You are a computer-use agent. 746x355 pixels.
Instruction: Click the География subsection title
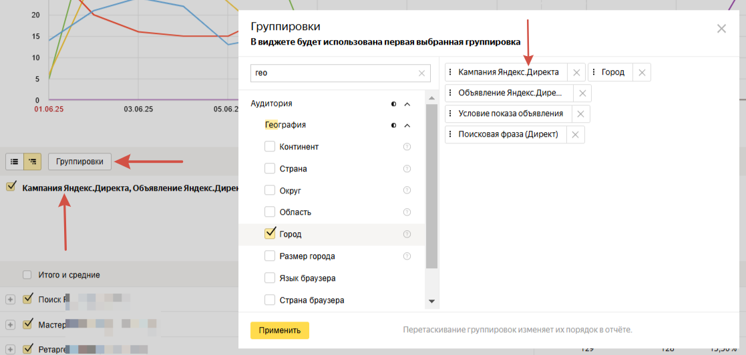285,125
